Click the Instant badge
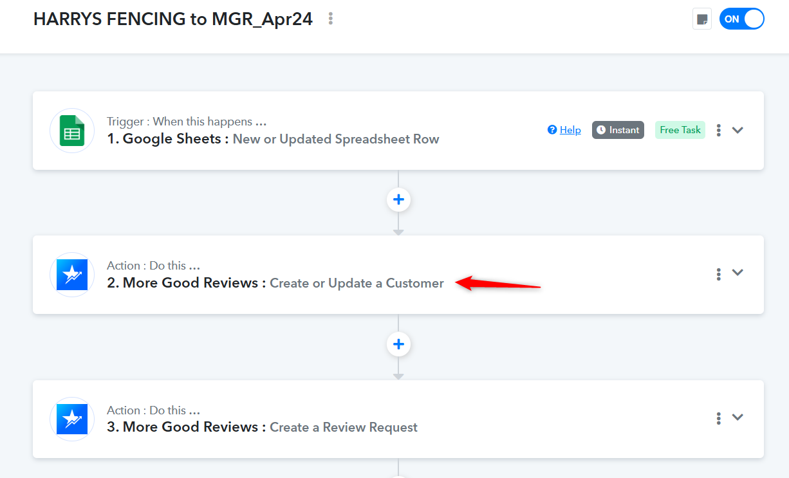The width and height of the screenshot is (789, 478). pyautogui.click(x=618, y=130)
